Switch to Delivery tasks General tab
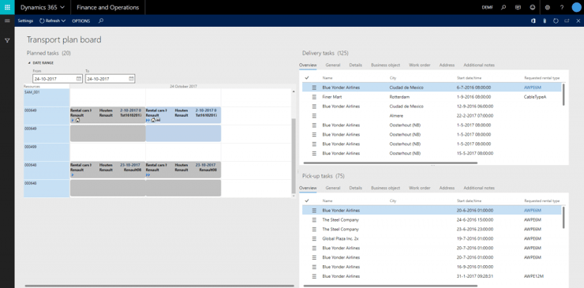The image size is (584, 288). tap(332, 65)
